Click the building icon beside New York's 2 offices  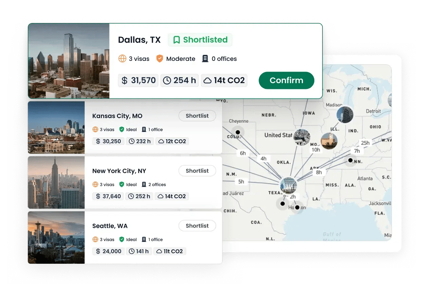[x=143, y=184]
